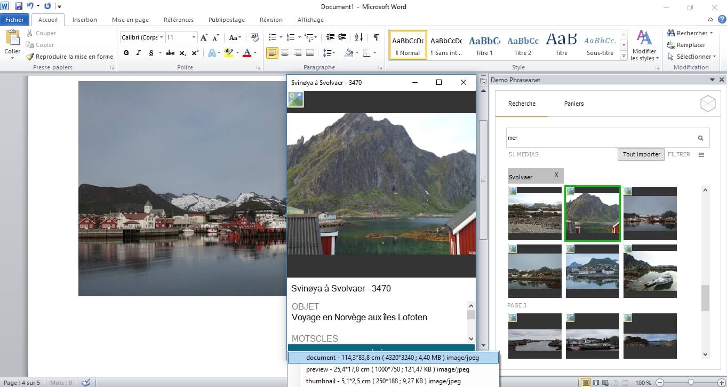Toggle superscript x² formatting

pyautogui.click(x=195, y=53)
